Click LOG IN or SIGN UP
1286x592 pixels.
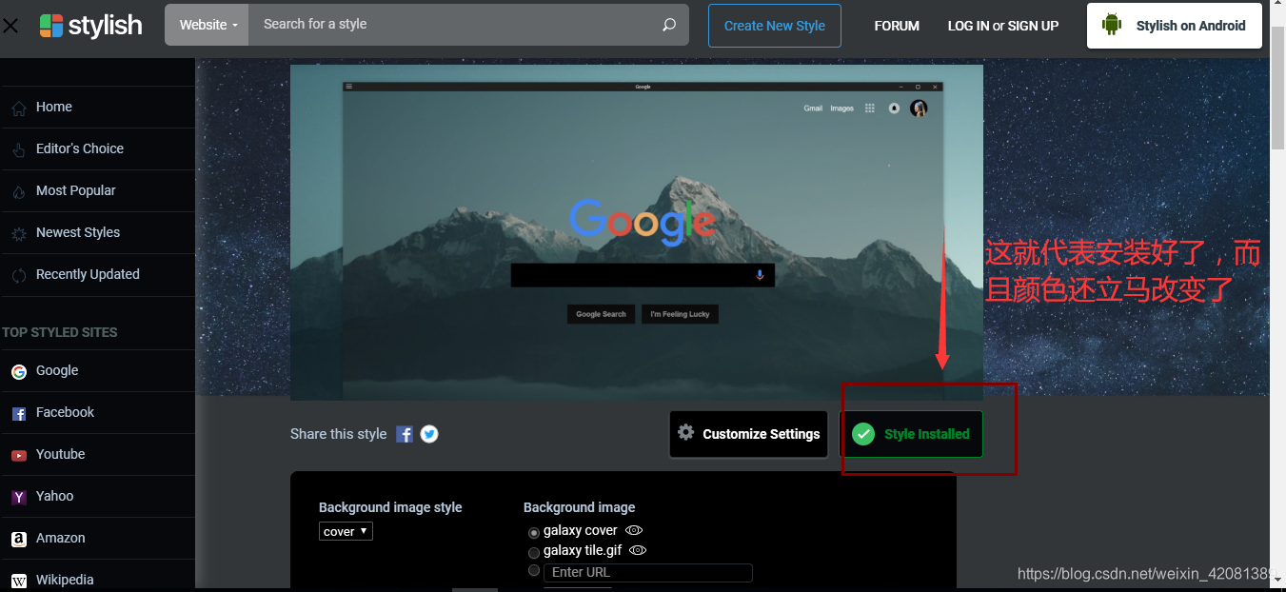(x=1003, y=26)
